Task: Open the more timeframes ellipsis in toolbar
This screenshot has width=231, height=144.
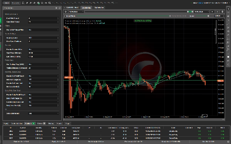Action: [116, 3]
